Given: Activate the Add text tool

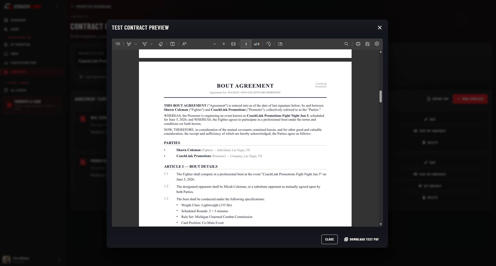Looking at the screenshot, I should pyautogui.click(x=173, y=44).
